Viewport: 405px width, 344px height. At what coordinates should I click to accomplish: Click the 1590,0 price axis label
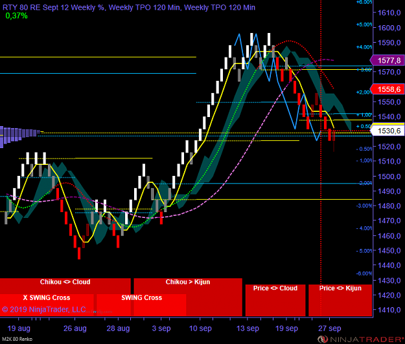point(389,43)
